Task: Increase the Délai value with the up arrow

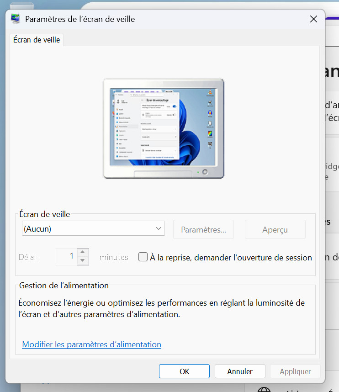Action: click(x=82, y=253)
